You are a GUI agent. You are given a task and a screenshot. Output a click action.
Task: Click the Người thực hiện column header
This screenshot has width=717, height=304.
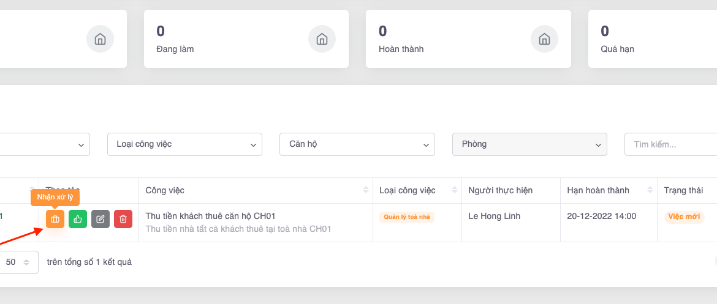(500, 190)
